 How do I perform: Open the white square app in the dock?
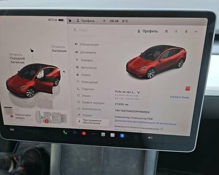tap(112, 135)
